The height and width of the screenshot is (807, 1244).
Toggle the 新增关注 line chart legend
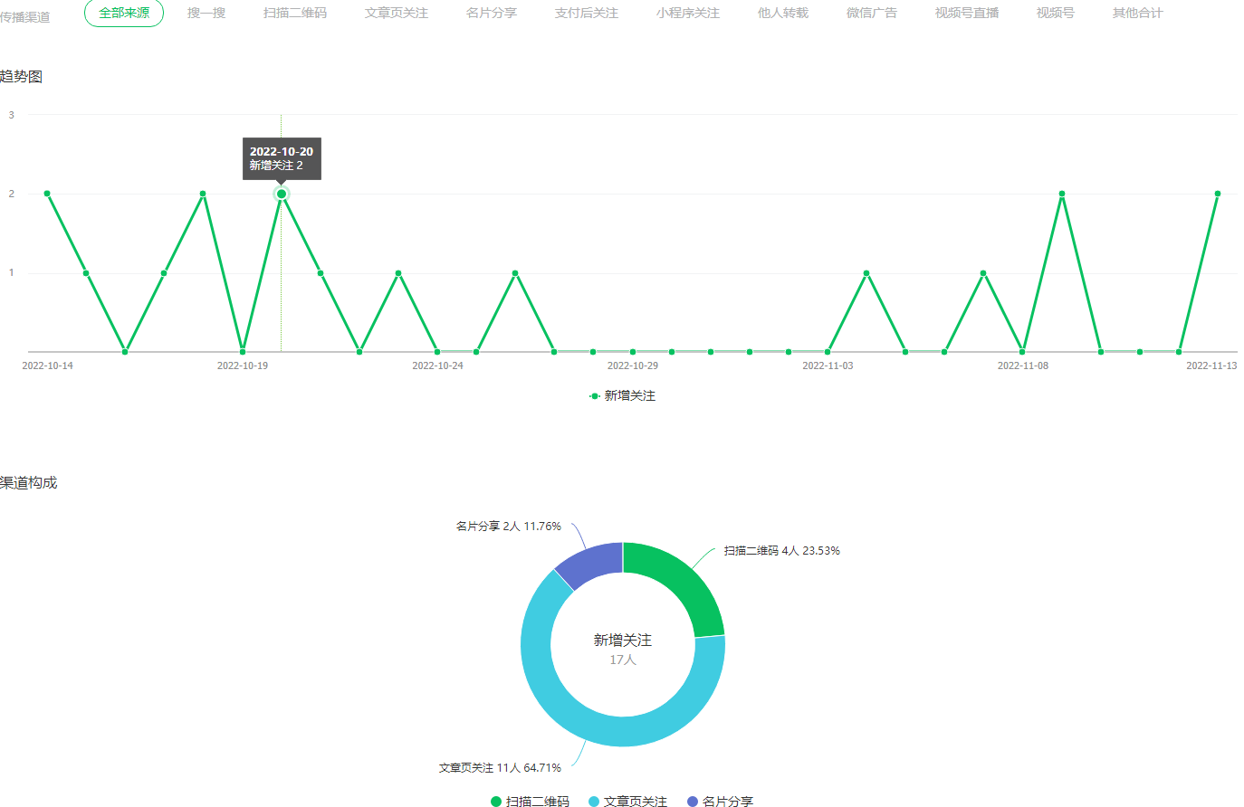[622, 395]
